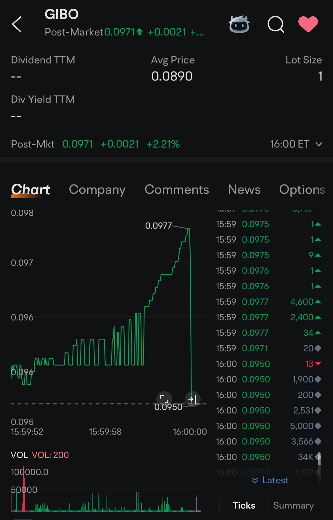Viewport: 333px width, 520px height.
Task: Switch to the Chart tab
Action: tap(30, 190)
